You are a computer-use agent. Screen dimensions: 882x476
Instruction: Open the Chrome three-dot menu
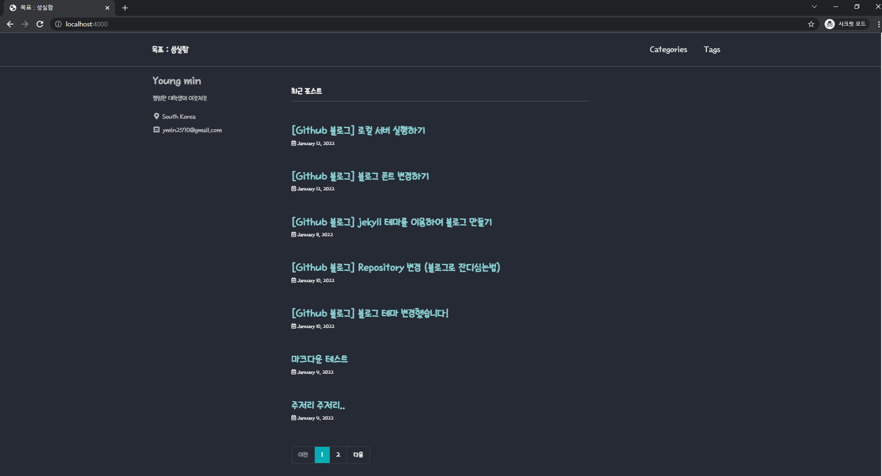(878, 24)
